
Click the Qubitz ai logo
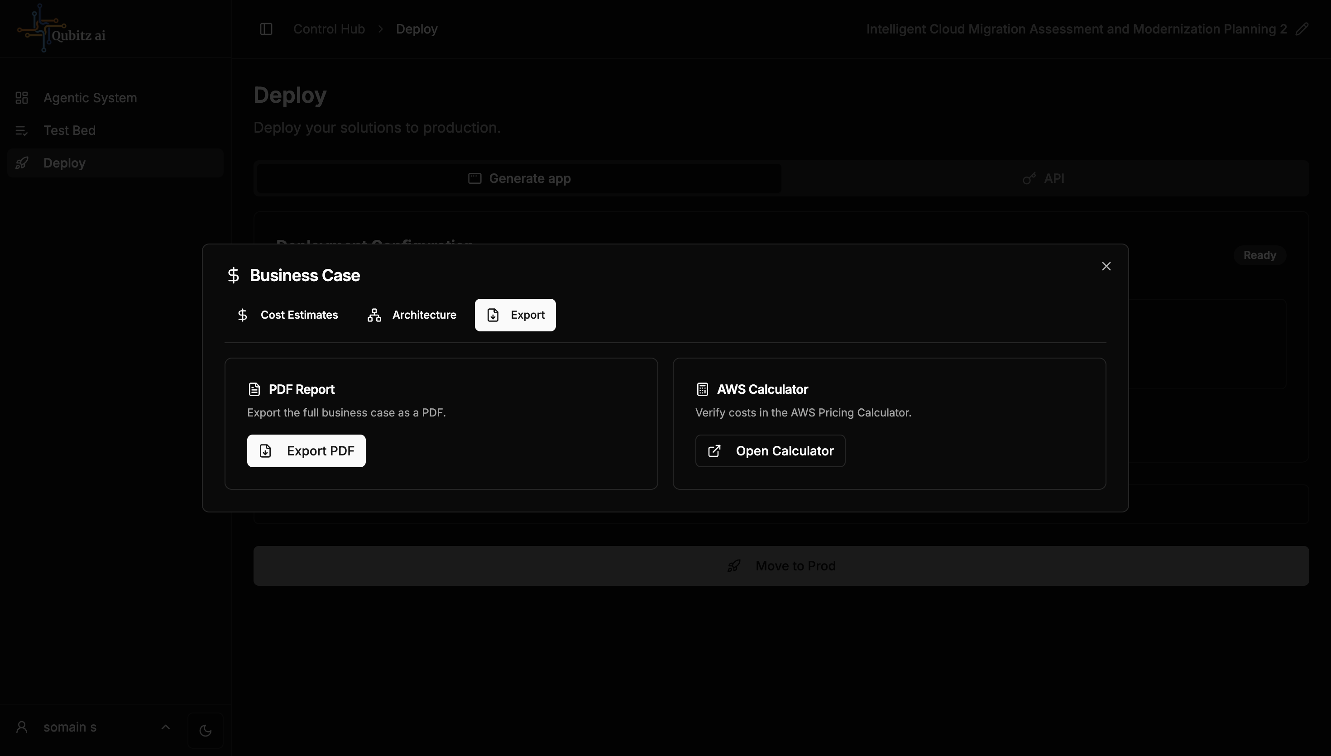61,29
